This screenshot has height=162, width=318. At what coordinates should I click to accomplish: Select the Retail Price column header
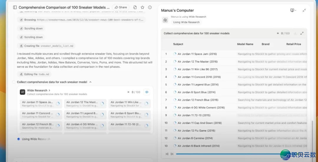coord(294,44)
